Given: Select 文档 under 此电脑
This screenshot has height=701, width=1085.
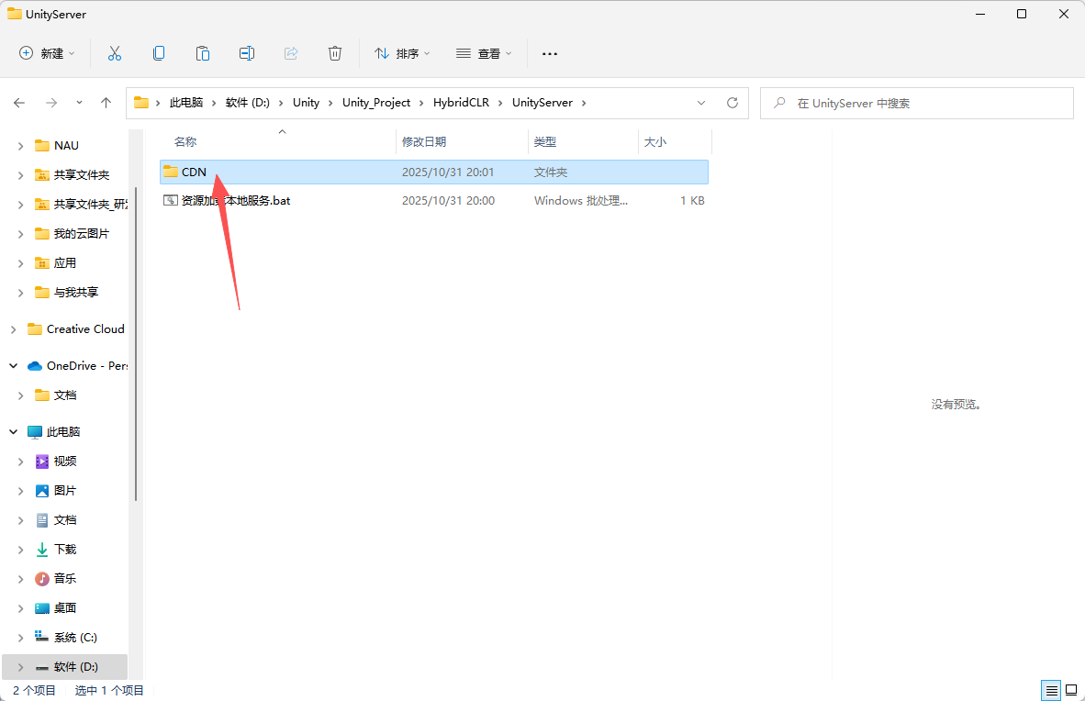Looking at the screenshot, I should tap(65, 519).
